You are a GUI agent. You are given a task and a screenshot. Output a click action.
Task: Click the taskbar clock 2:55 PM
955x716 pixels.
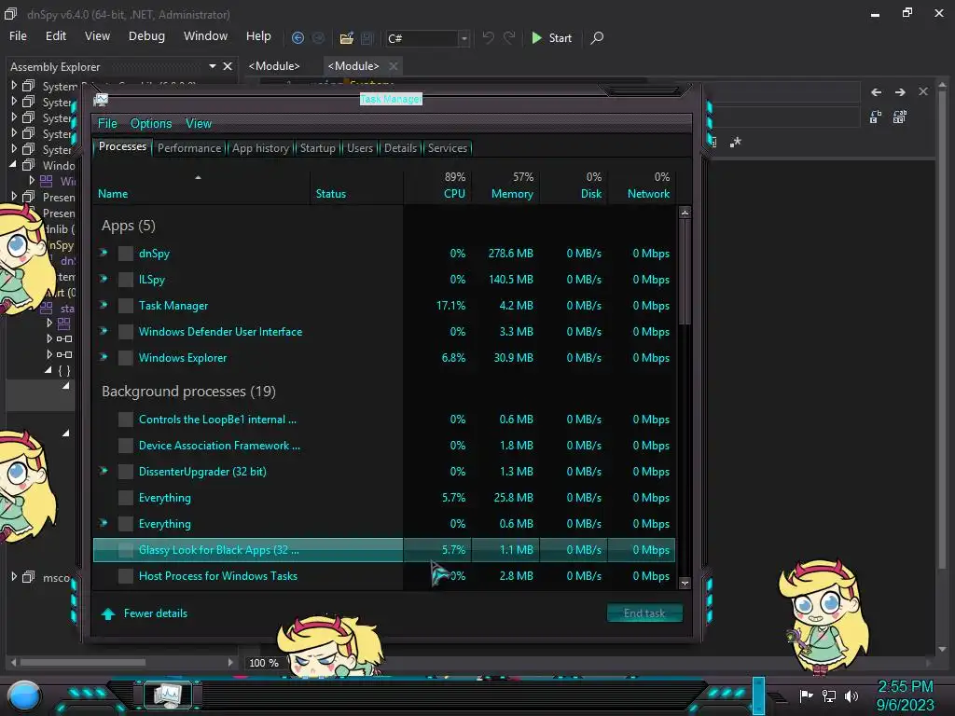905,687
